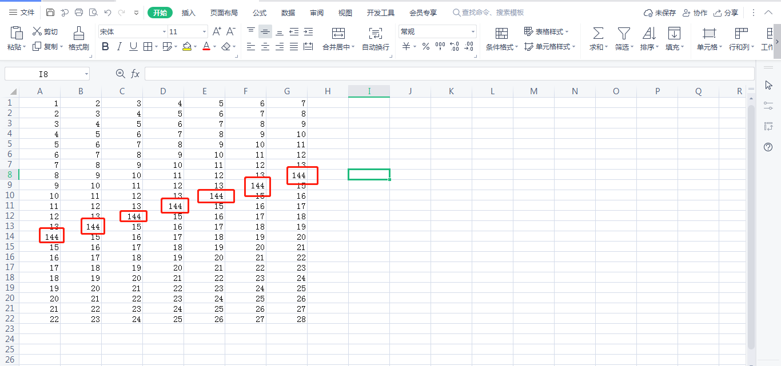Decrease decimal places icon
781x366 pixels.
point(469,47)
